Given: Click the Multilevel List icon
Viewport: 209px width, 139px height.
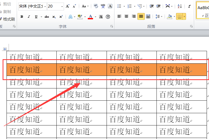Looking at the screenshot, I should point(140,6).
